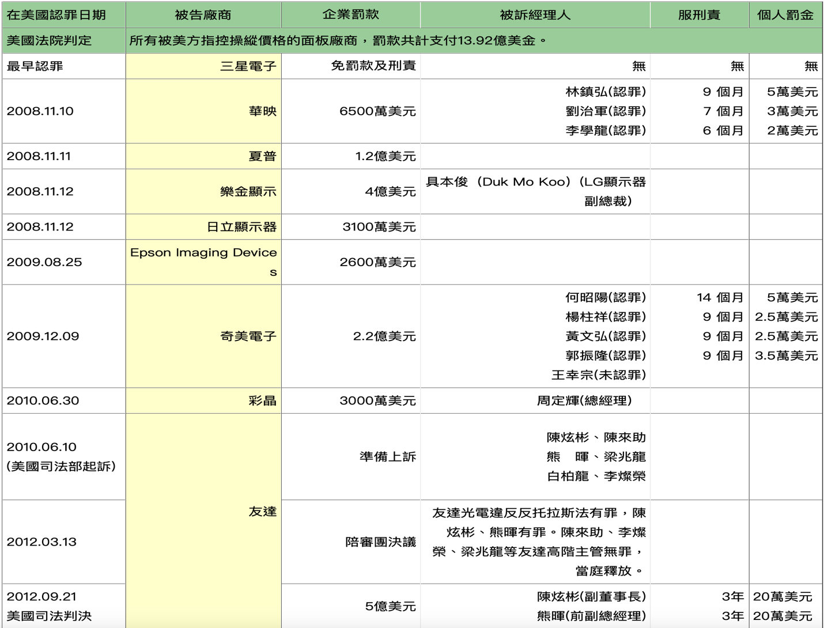Click the personal fine '3萬美元'
This screenshot has width=824, height=628.
tap(792, 111)
